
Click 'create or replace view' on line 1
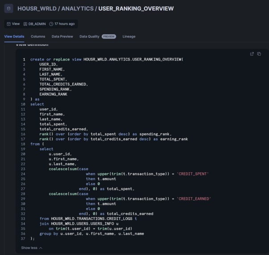56,59
